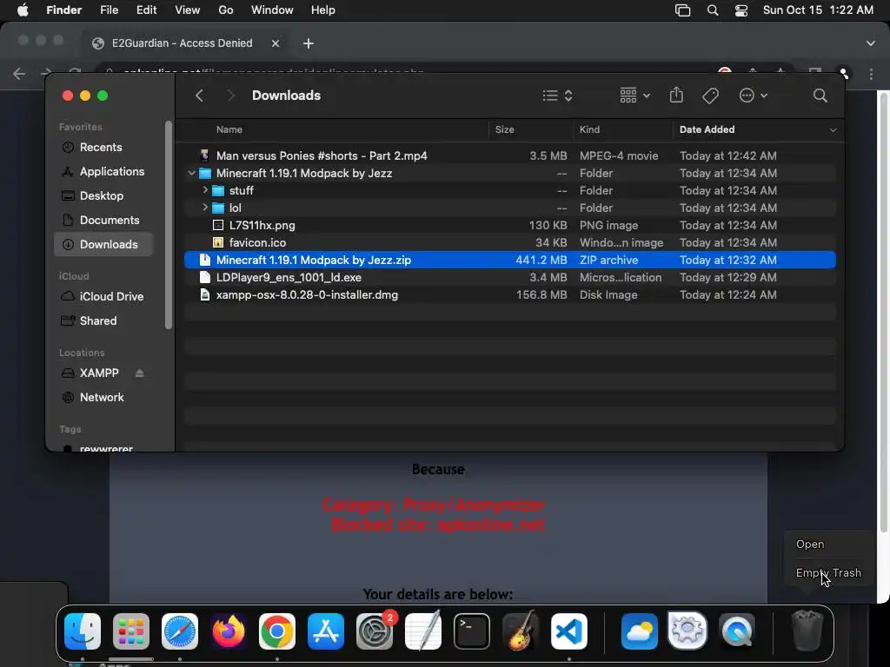
Task: Sort by the Size column header
Action: click(x=504, y=130)
